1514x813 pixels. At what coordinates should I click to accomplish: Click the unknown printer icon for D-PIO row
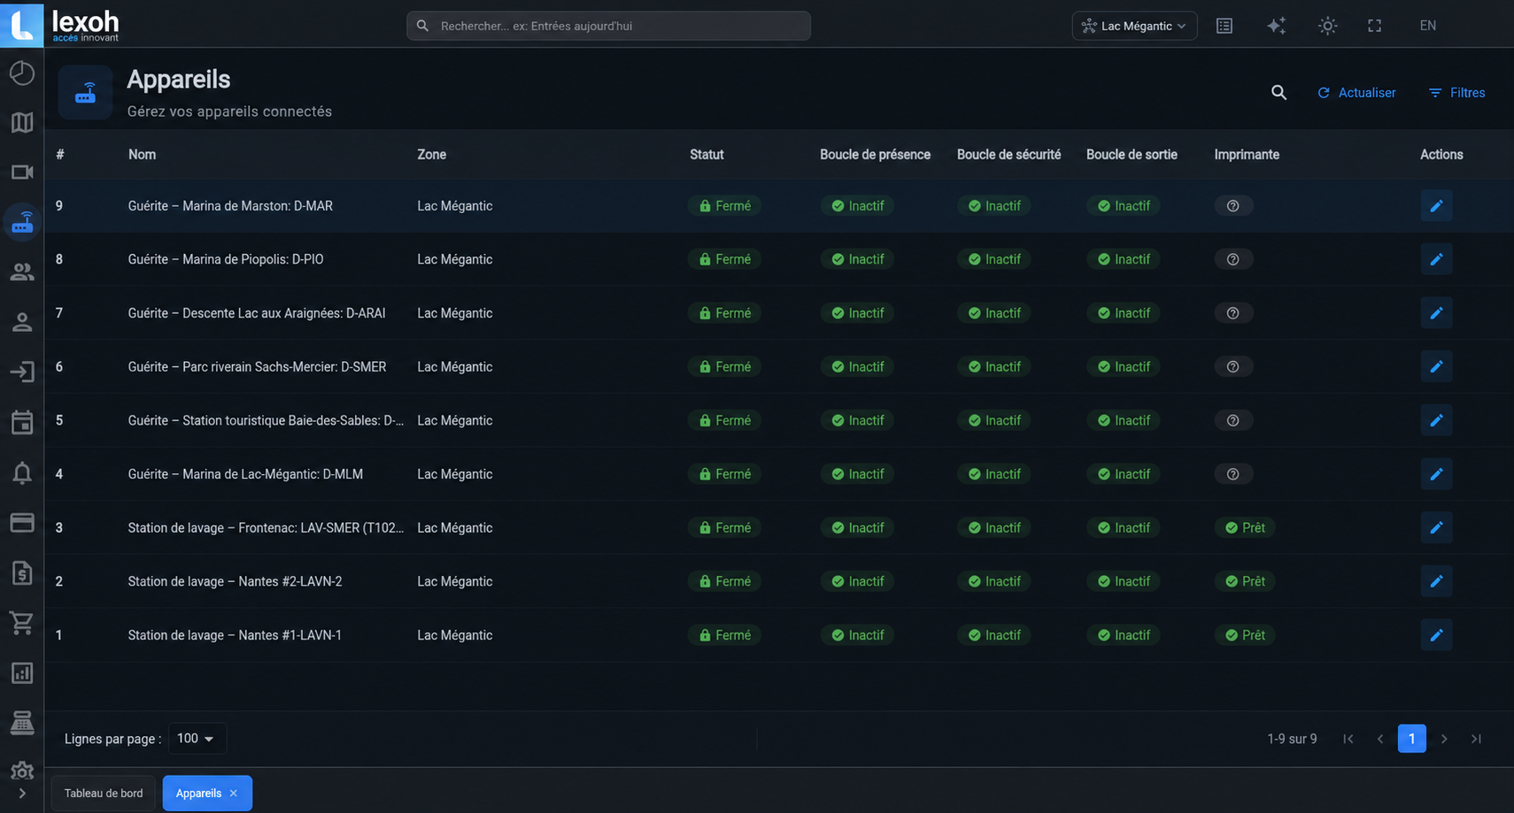pos(1232,259)
